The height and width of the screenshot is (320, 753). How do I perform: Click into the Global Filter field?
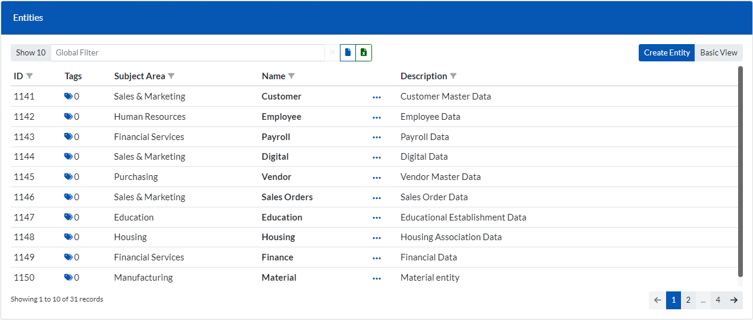click(x=188, y=52)
